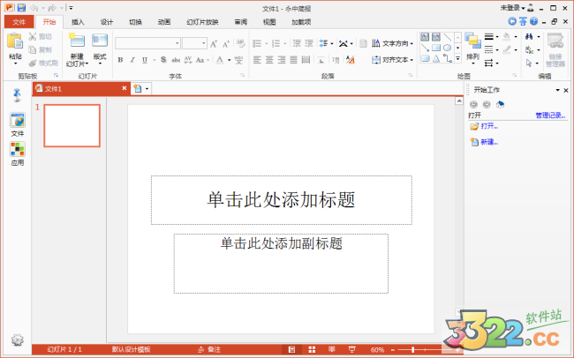The image size is (574, 358).
Task: Click the Copy (复制) icon
Action: (x=33, y=49)
